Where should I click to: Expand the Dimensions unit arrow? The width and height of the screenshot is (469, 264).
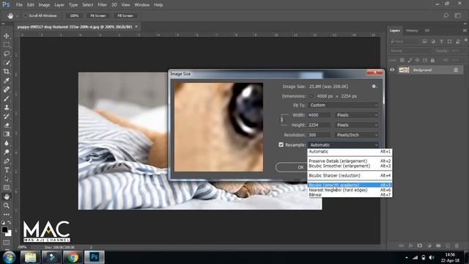[311, 96]
